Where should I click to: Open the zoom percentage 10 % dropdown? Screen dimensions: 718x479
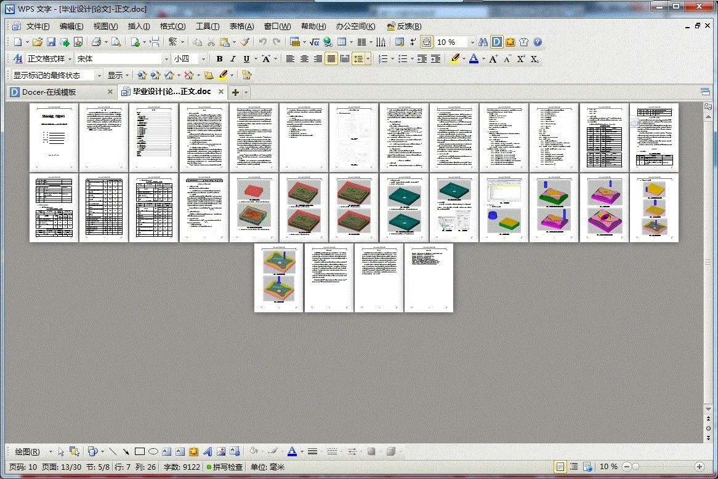click(x=472, y=42)
